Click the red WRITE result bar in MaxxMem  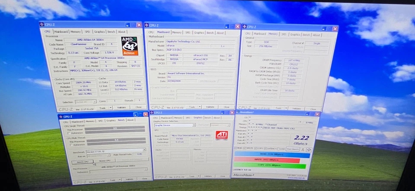[267, 160]
